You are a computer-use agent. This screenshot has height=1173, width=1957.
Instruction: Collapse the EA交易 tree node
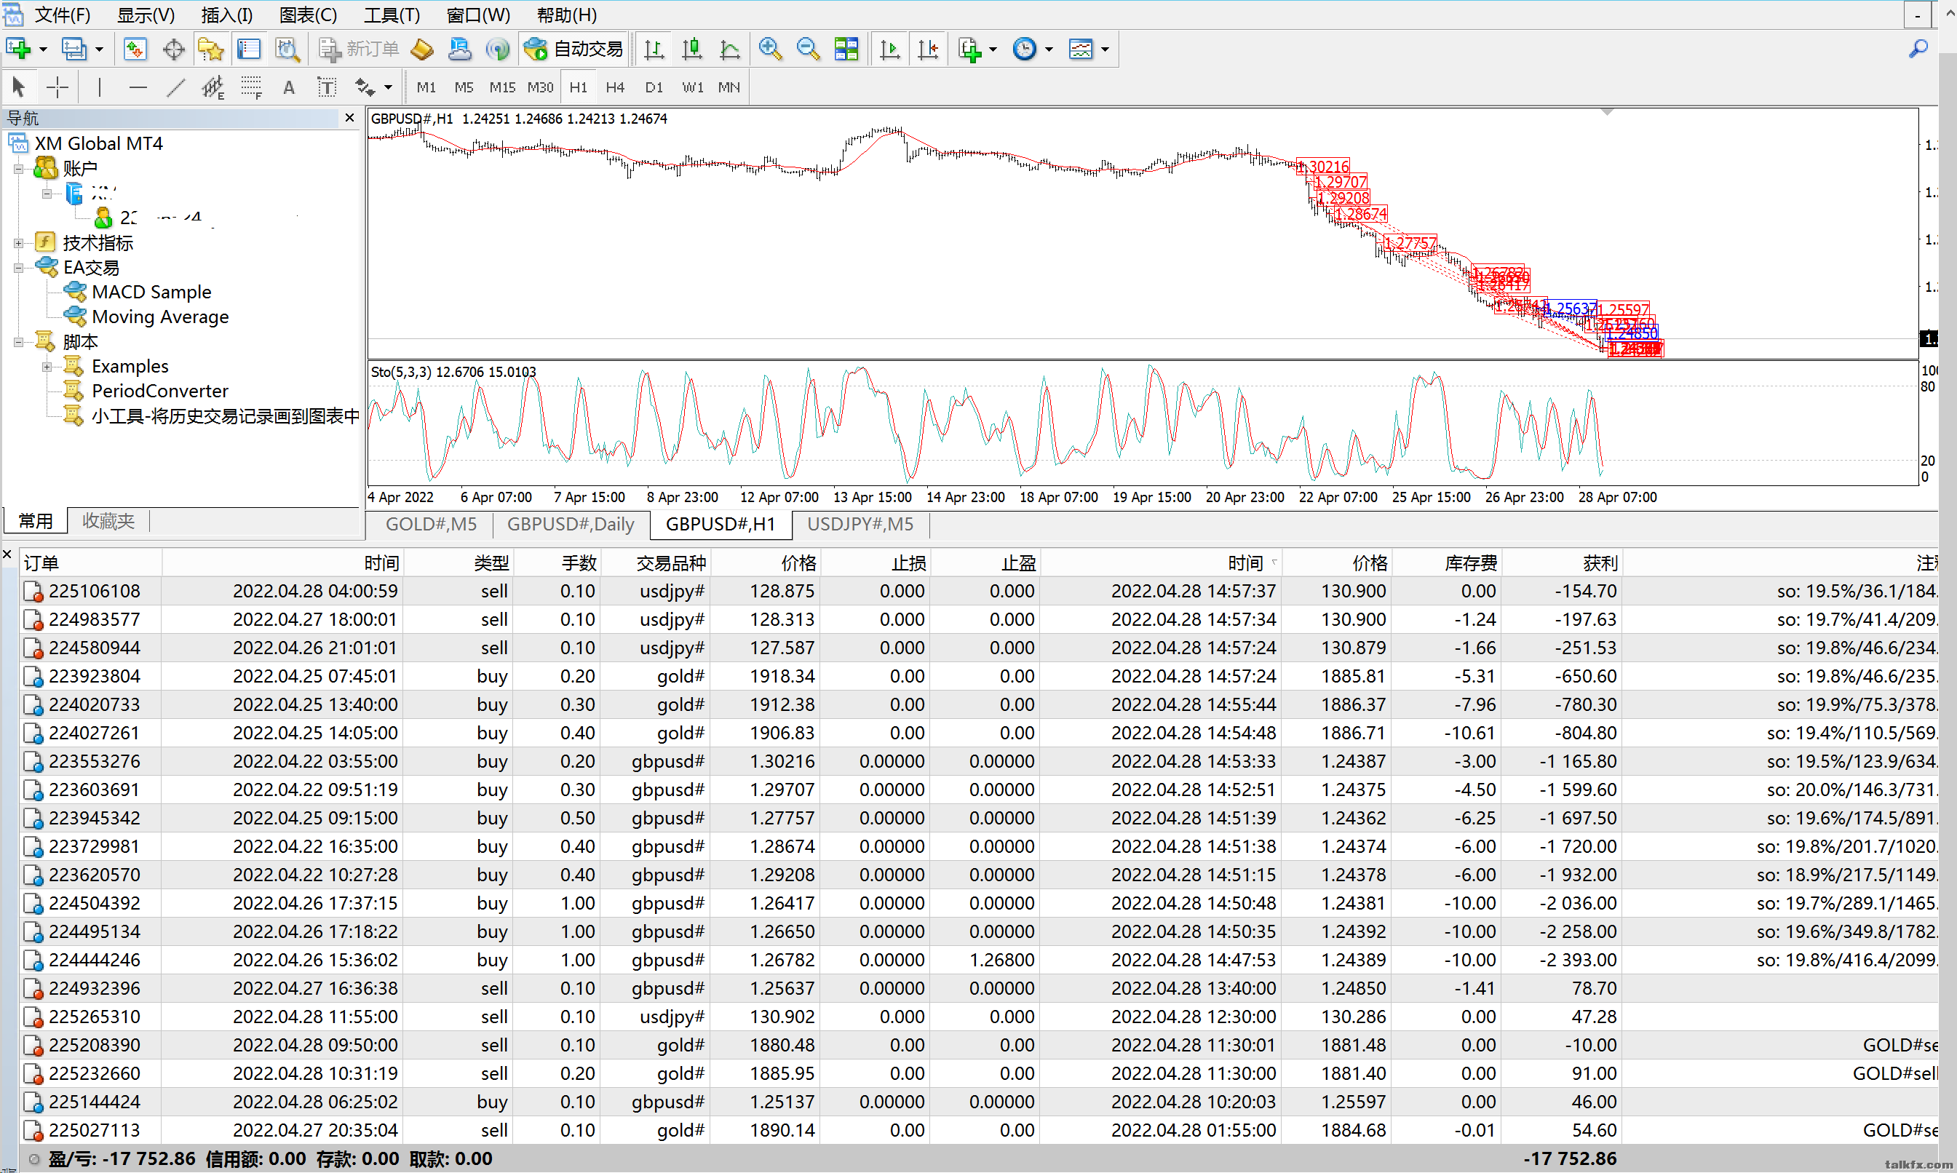pyautogui.click(x=18, y=268)
